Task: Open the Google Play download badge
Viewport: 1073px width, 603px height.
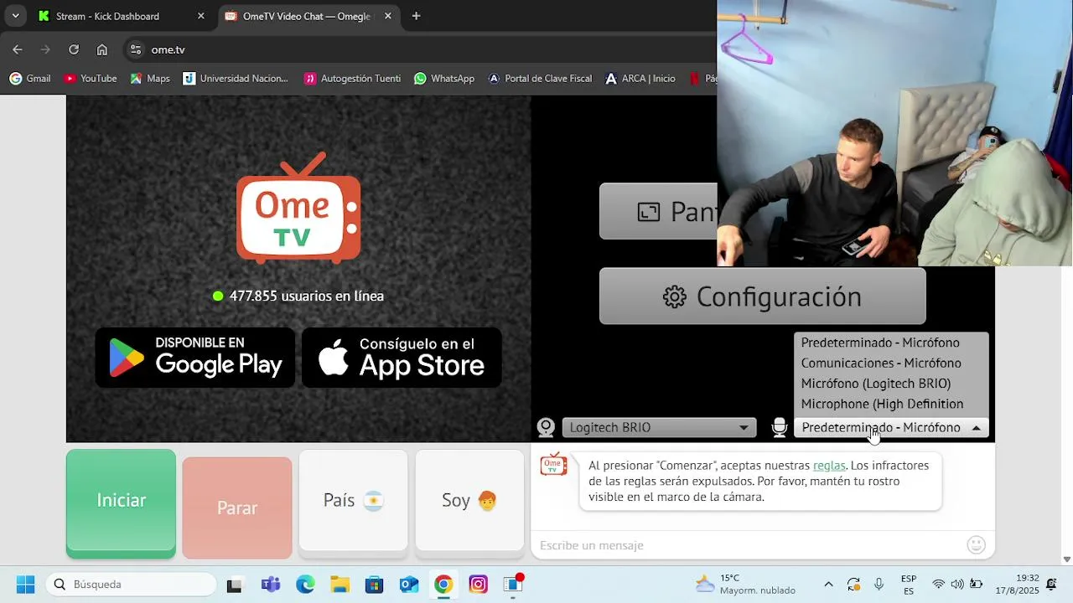Action: click(195, 358)
